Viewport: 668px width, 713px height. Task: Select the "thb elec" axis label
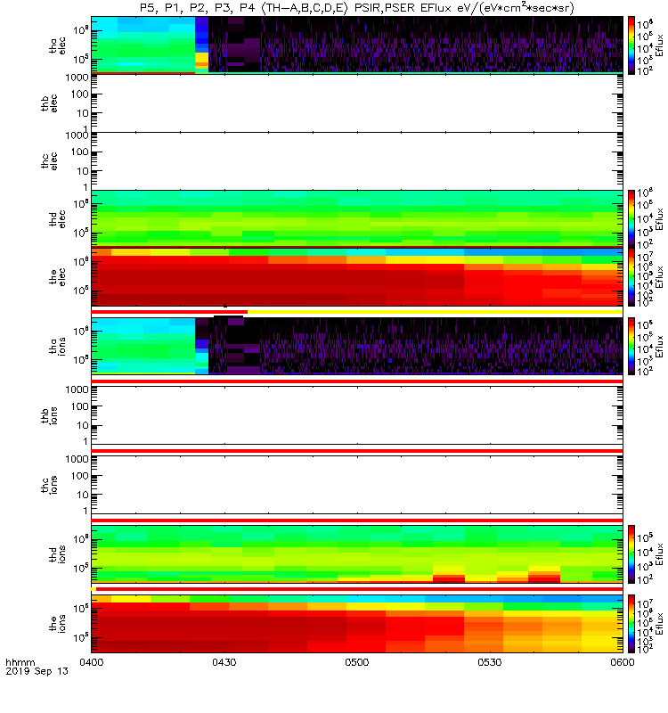click(x=49, y=103)
